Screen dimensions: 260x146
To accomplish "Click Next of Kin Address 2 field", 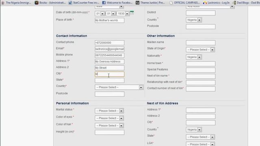I will pos(201,116).
